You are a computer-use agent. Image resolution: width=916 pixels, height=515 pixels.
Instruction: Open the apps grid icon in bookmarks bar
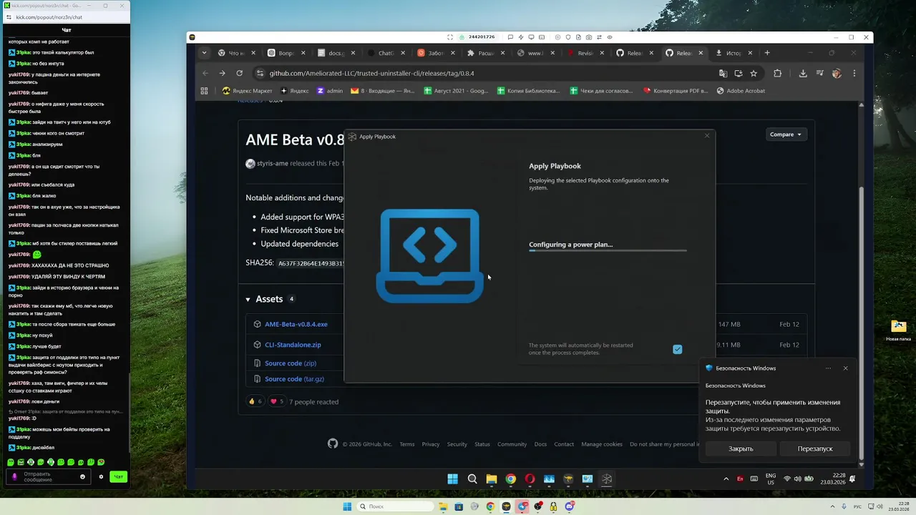click(x=204, y=91)
